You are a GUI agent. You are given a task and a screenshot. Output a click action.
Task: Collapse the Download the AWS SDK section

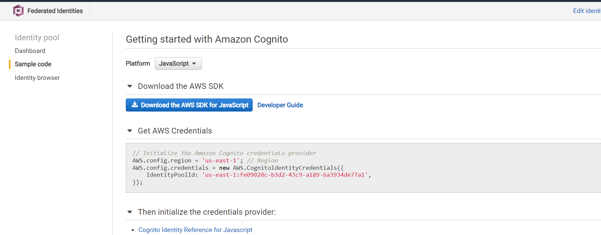click(x=130, y=86)
